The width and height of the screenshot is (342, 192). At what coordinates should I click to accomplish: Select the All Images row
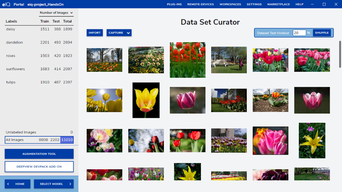(x=39, y=140)
